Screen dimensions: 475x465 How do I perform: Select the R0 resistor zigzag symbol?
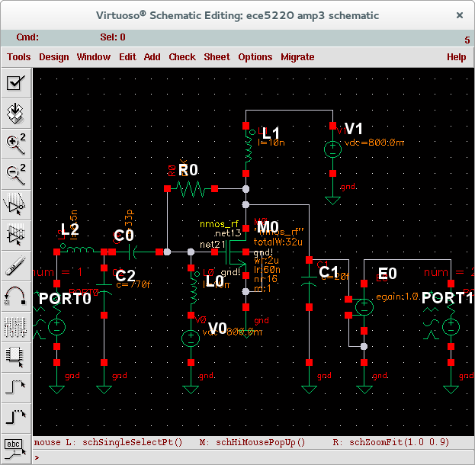point(191,189)
